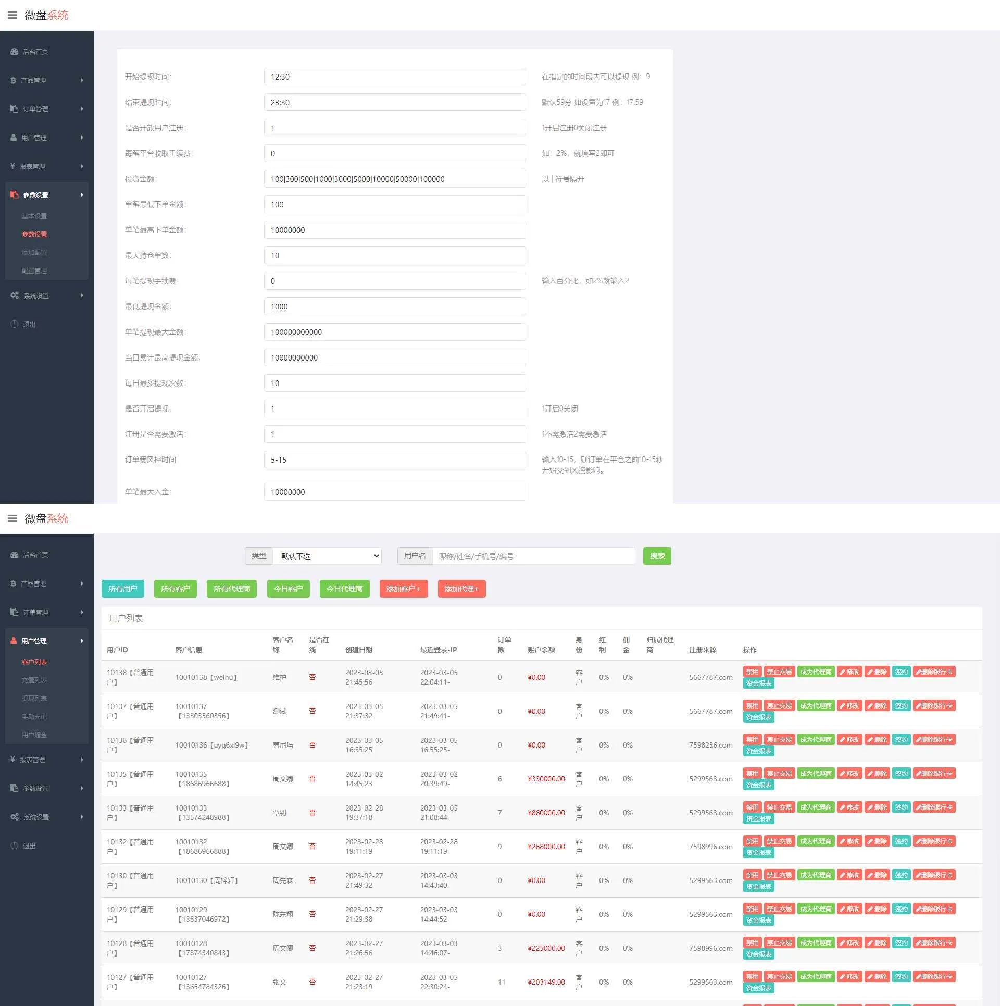The width and height of the screenshot is (1000, 1006).
Task: Click the gears icon for 系统设置
Action: point(15,295)
